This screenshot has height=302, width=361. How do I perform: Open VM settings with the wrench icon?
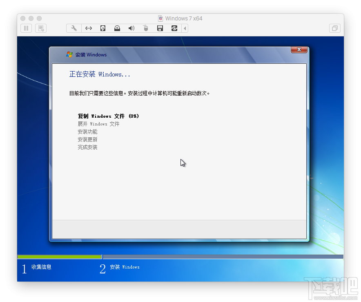[74, 28]
